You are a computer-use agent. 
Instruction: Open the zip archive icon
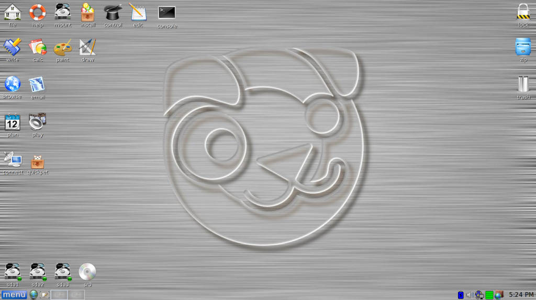click(x=523, y=47)
